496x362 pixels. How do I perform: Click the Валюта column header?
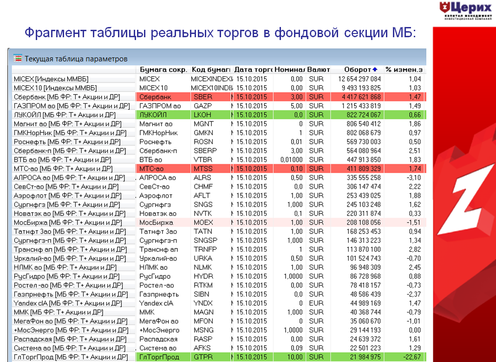(319, 70)
